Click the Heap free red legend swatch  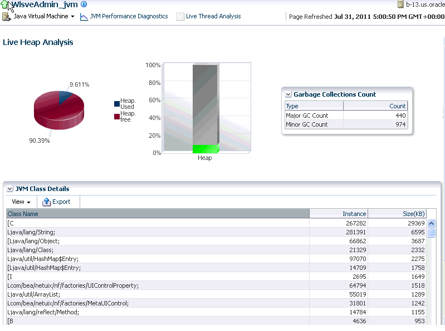116,117
